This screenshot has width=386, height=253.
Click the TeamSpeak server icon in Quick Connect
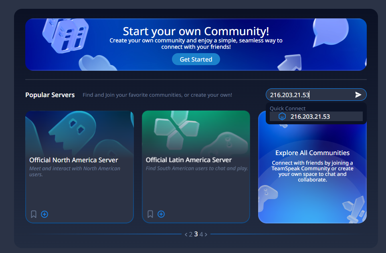click(x=282, y=117)
